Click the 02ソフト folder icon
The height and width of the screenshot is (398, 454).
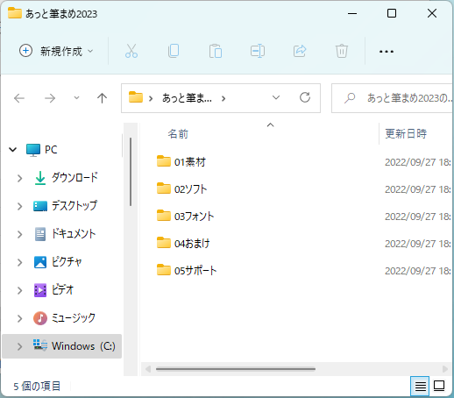pos(164,188)
